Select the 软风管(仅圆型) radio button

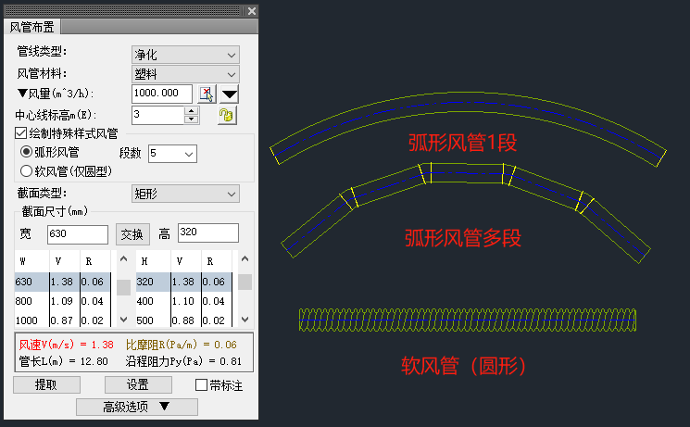coord(26,170)
